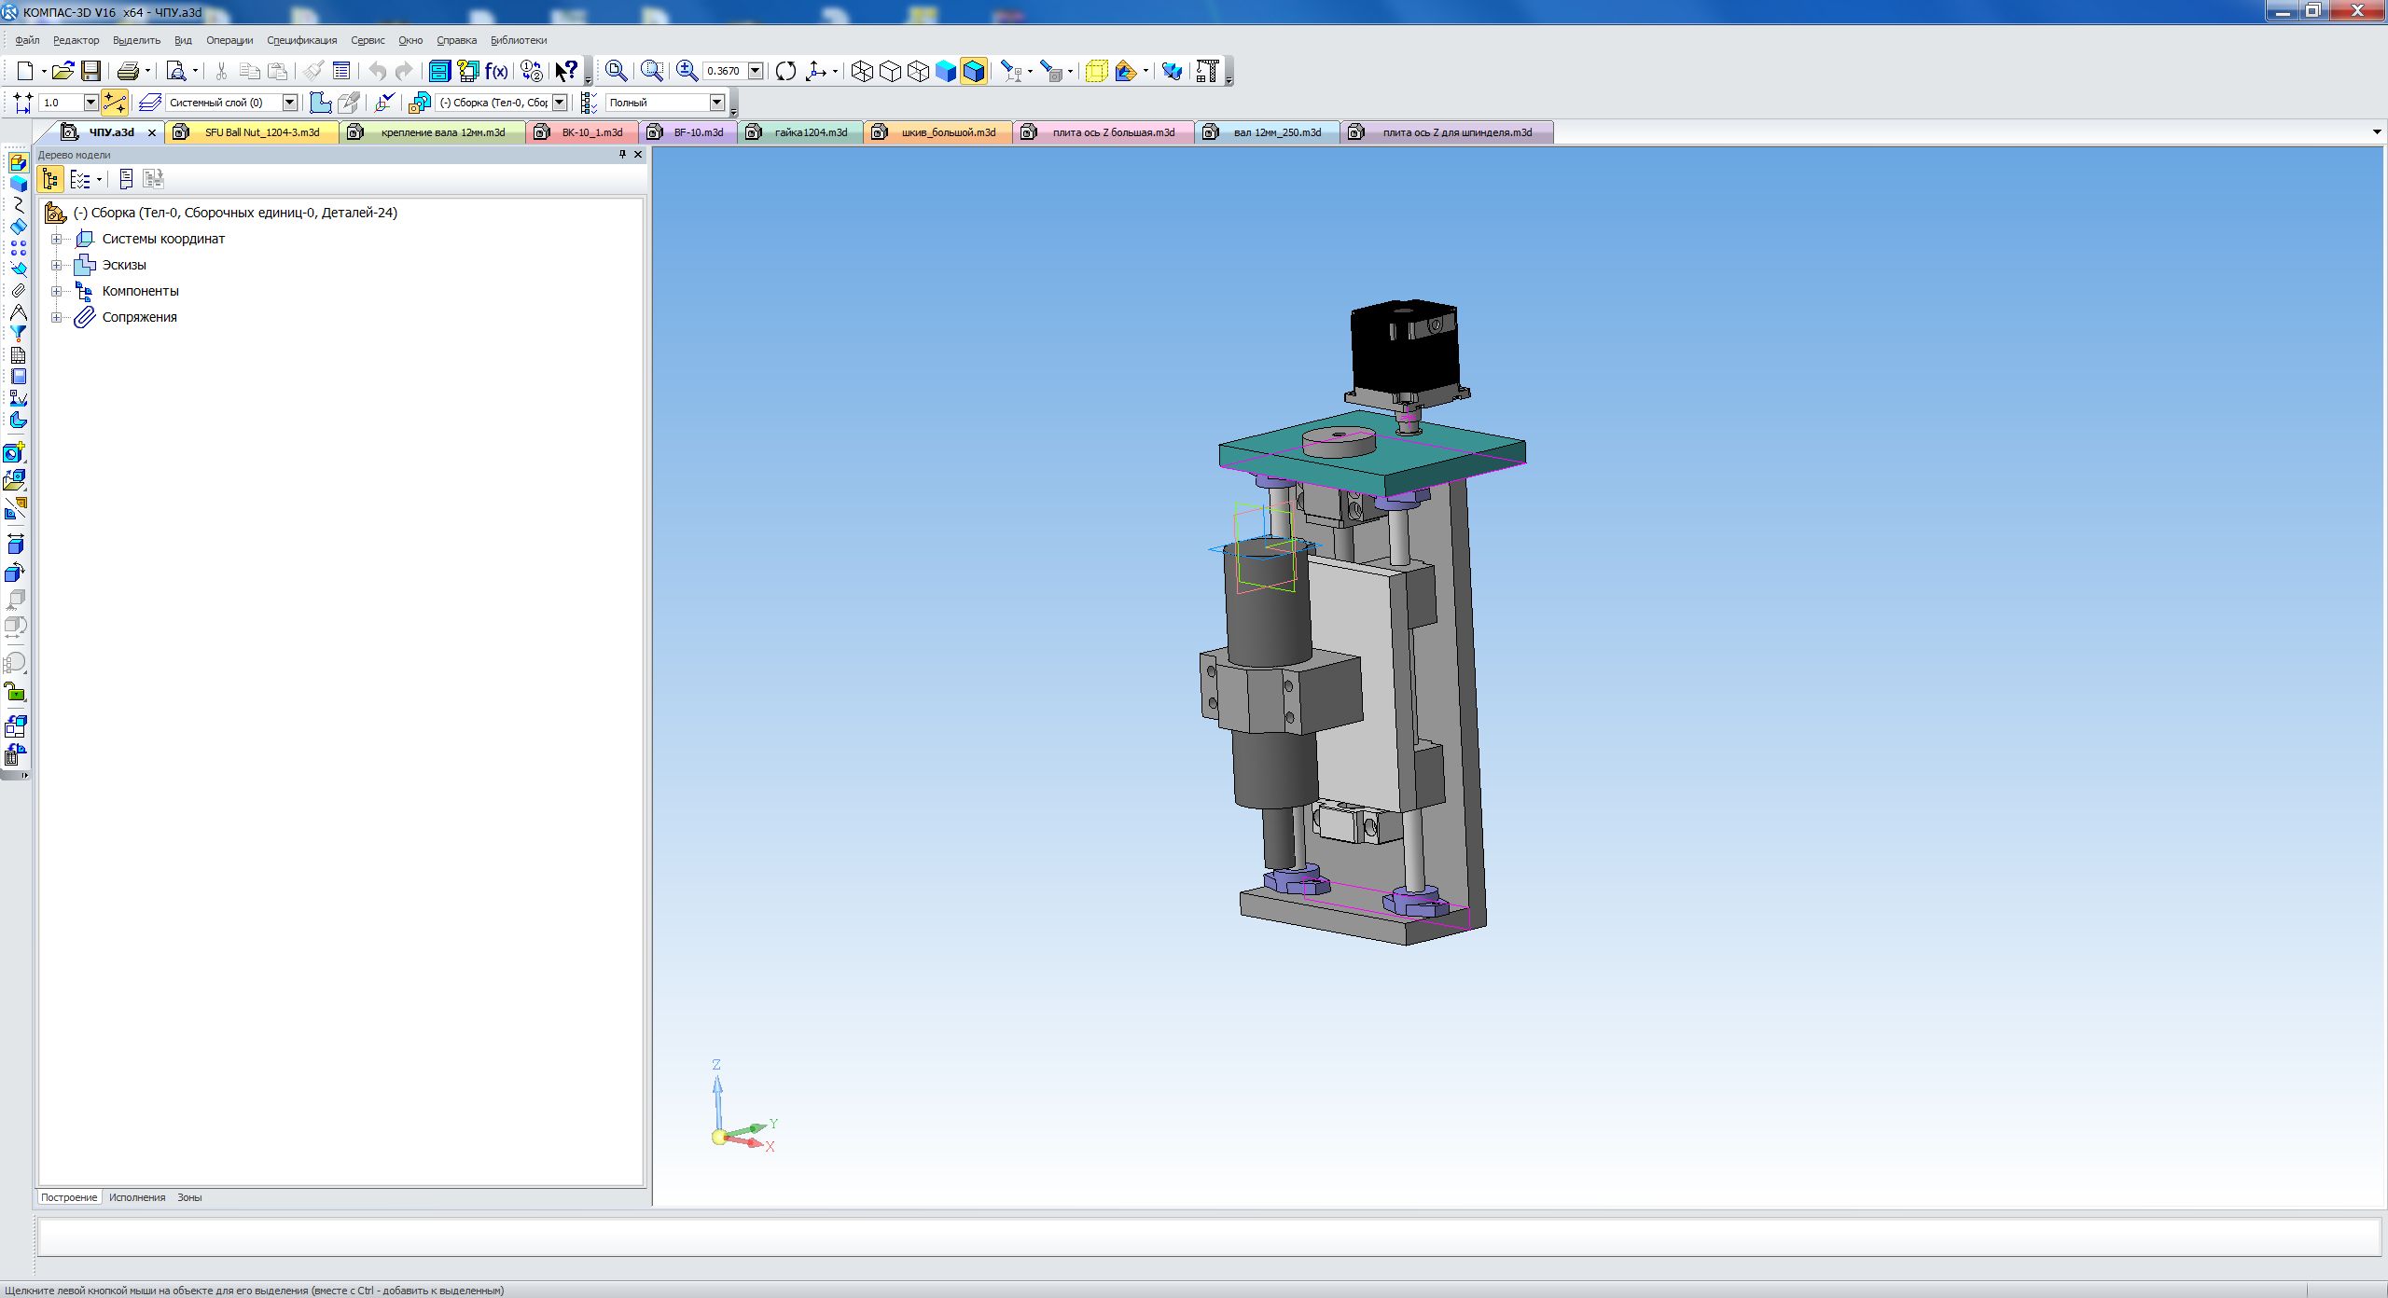Select the Shaded display mode
The width and height of the screenshot is (2388, 1298).
[x=946, y=71]
